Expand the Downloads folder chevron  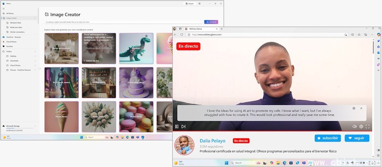tap(35, 61)
